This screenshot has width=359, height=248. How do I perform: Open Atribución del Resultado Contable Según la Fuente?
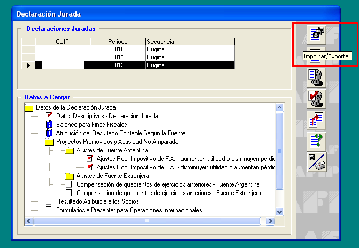pyautogui.click(x=120, y=133)
